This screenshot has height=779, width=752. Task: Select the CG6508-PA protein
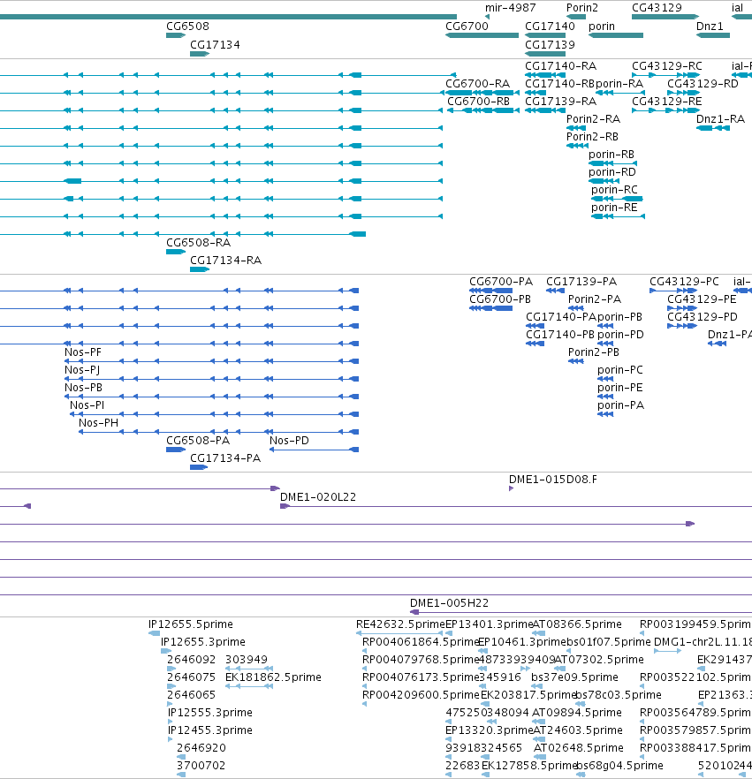(176, 450)
